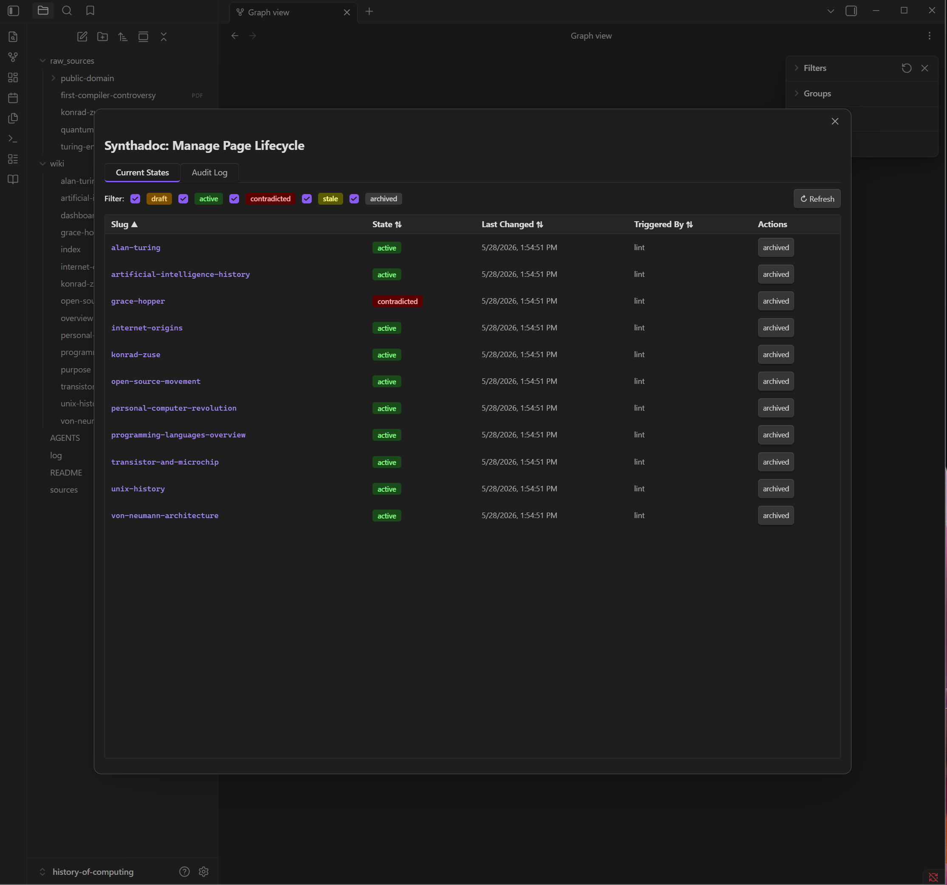Collapse the wiki folder
The width and height of the screenshot is (947, 885).
pyautogui.click(x=42, y=163)
